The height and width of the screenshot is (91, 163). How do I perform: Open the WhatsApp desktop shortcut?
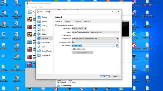point(135,35)
